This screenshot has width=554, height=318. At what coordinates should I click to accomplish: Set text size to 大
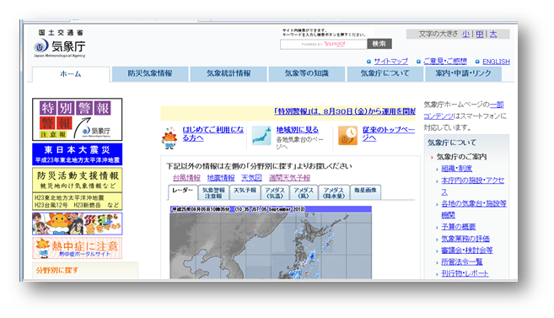[493, 34]
